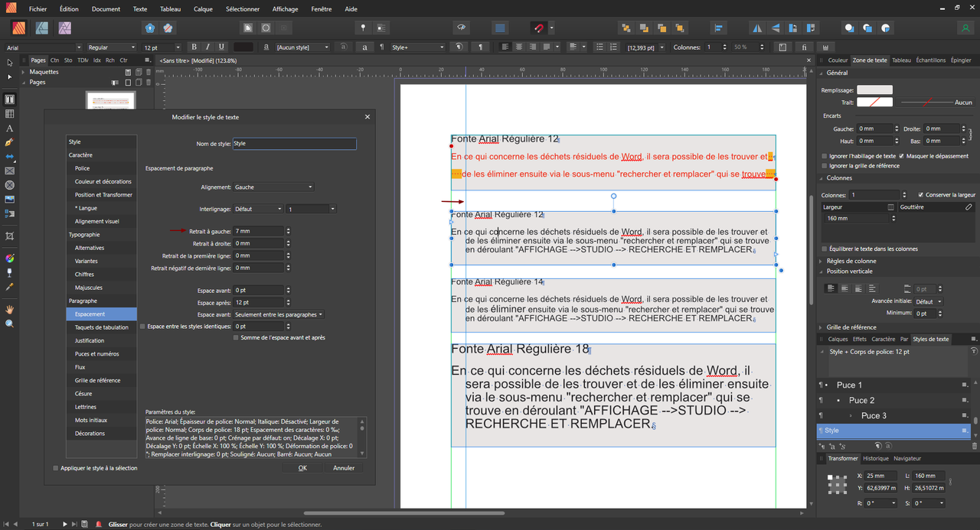Click the align left arrangement icon
The width and height of the screenshot is (980, 530).
point(717,28)
